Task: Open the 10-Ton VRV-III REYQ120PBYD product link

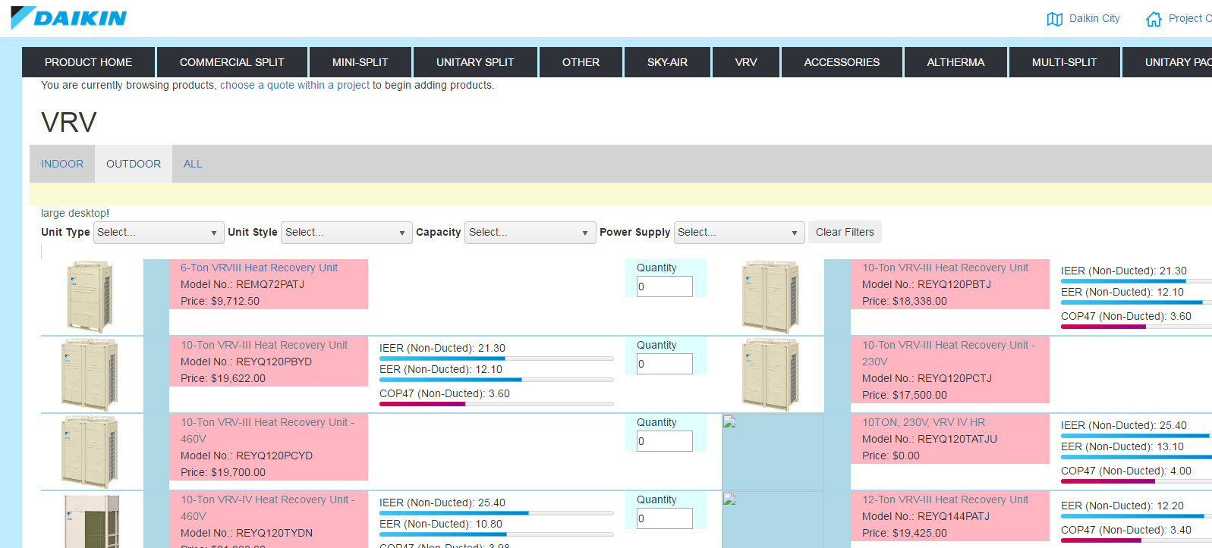Action: click(264, 345)
